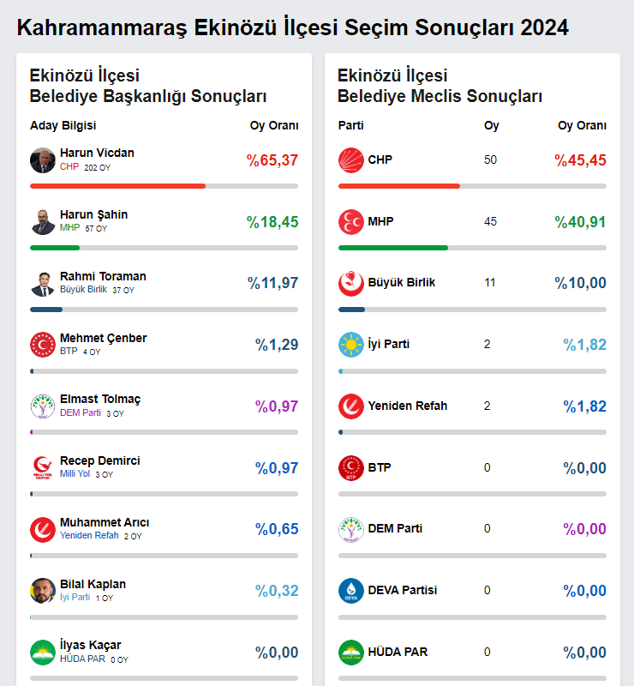Click the İyi Parti sun logo

[351, 345]
